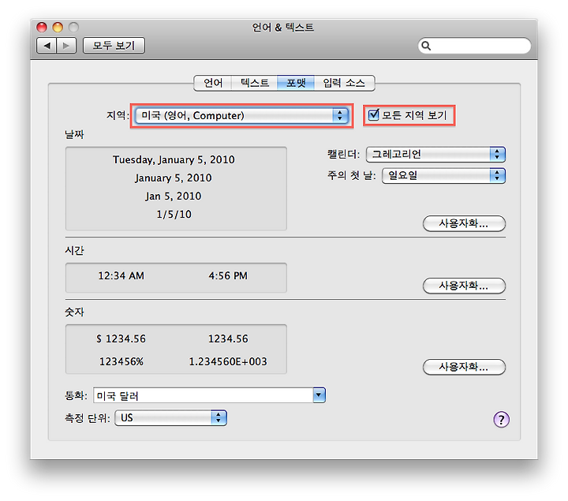Open help with the question mark button

[x=502, y=420]
